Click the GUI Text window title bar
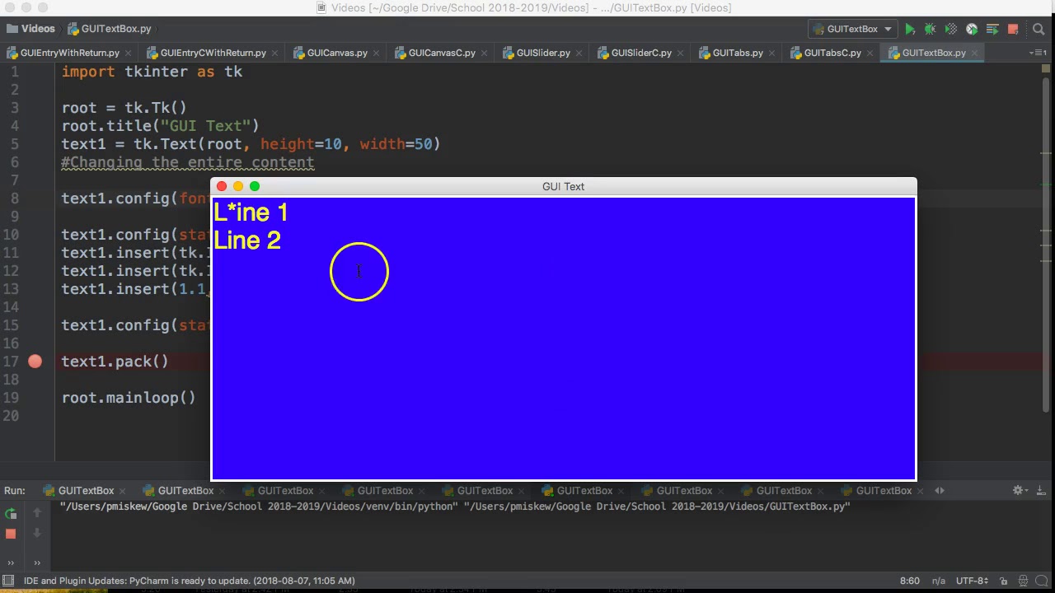Image resolution: width=1055 pixels, height=593 pixels. (564, 187)
